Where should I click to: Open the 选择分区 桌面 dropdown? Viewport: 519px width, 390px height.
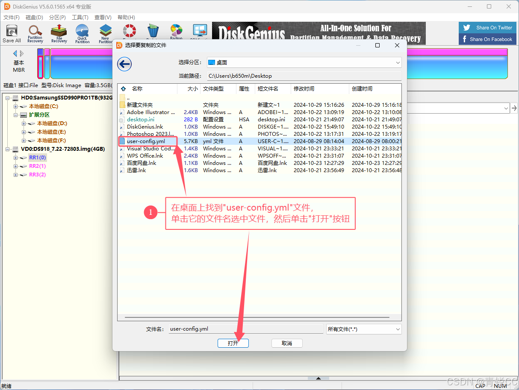(x=304, y=62)
